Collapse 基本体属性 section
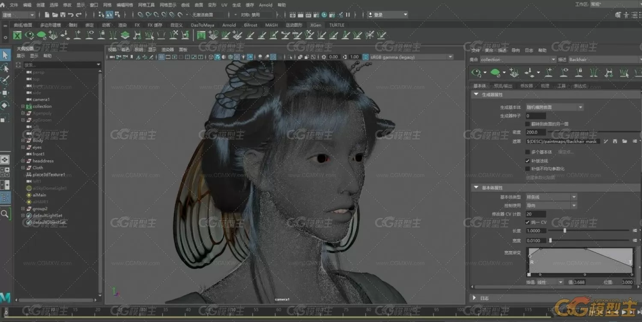The height and width of the screenshot is (322, 642). pos(476,187)
